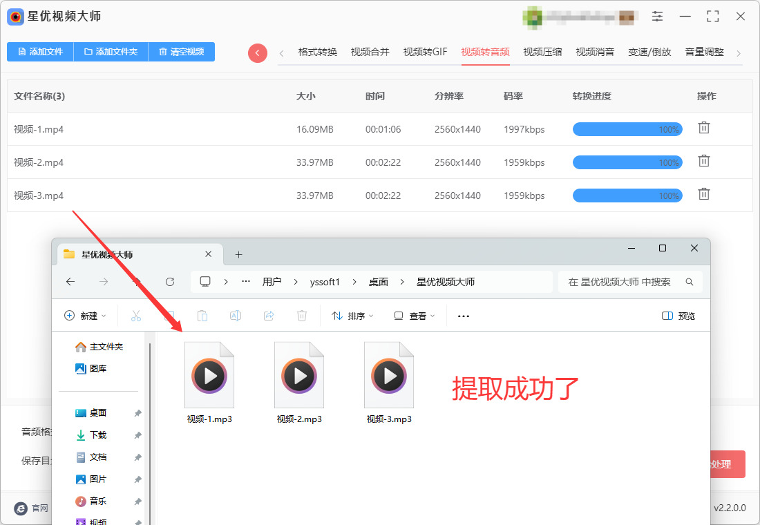Image resolution: width=760 pixels, height=525 pixels.
Task: Click the progress bar for 视频-3.mp4
Action: (x=627, y=196)
